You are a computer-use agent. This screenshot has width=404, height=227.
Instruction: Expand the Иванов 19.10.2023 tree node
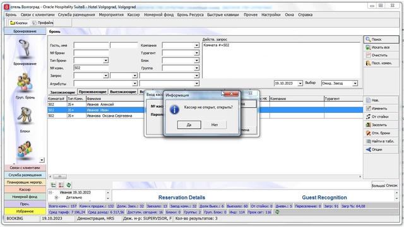(x=50, y=192)
